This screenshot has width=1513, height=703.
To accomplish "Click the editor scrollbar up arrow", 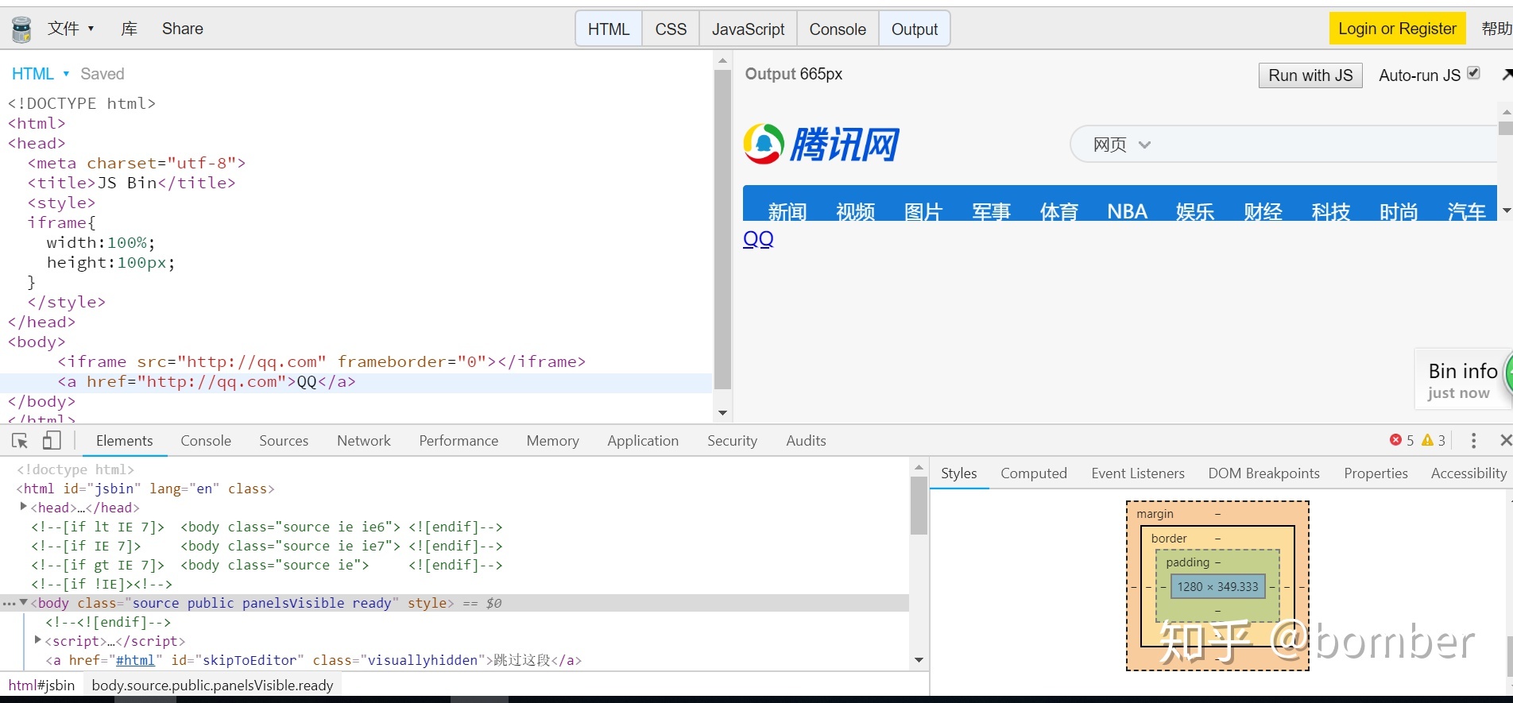I will [722, 60].
